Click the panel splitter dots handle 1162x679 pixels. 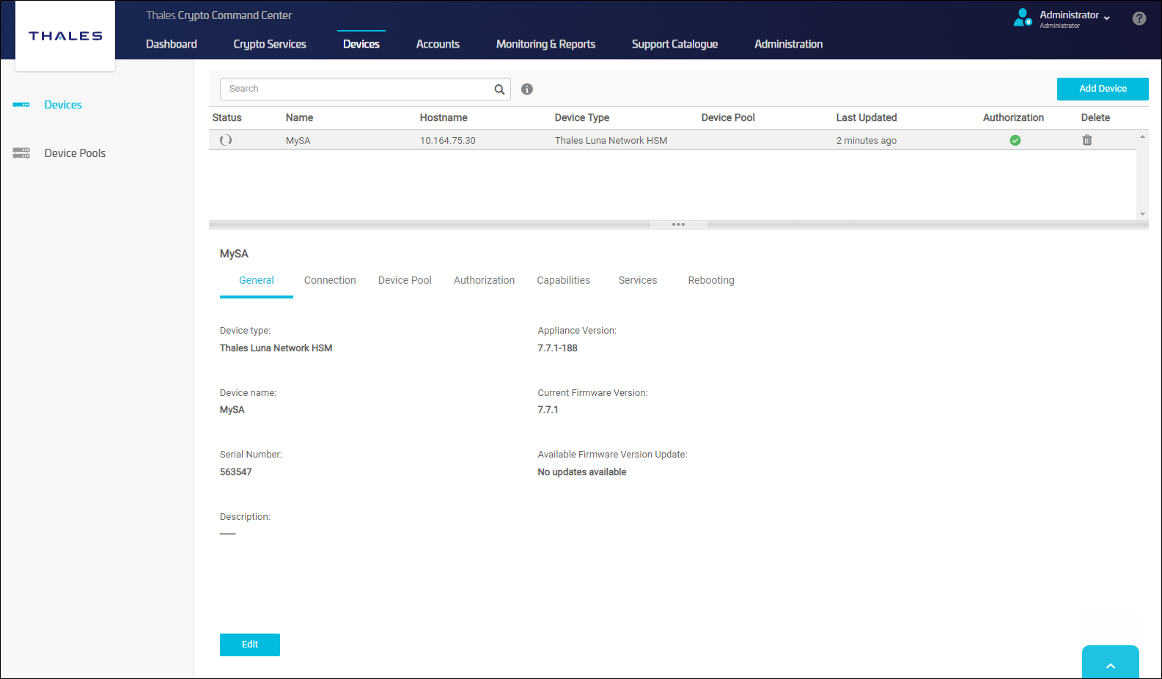tap(678, 224)
